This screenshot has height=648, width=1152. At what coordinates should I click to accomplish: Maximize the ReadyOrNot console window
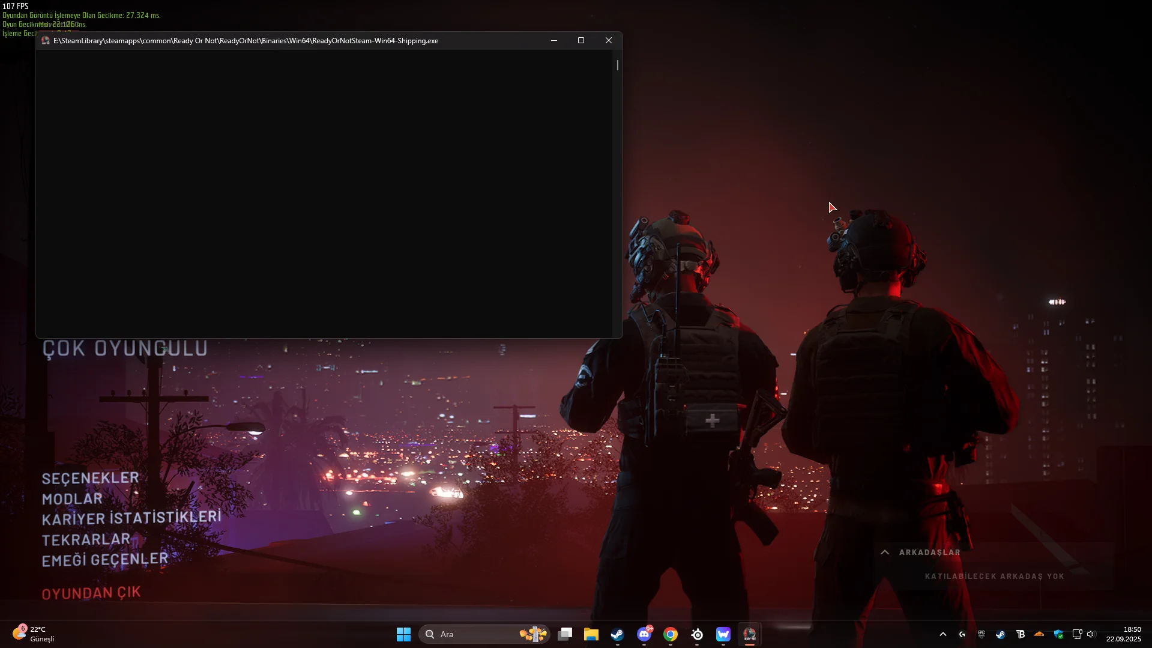(x=581, y=41)
